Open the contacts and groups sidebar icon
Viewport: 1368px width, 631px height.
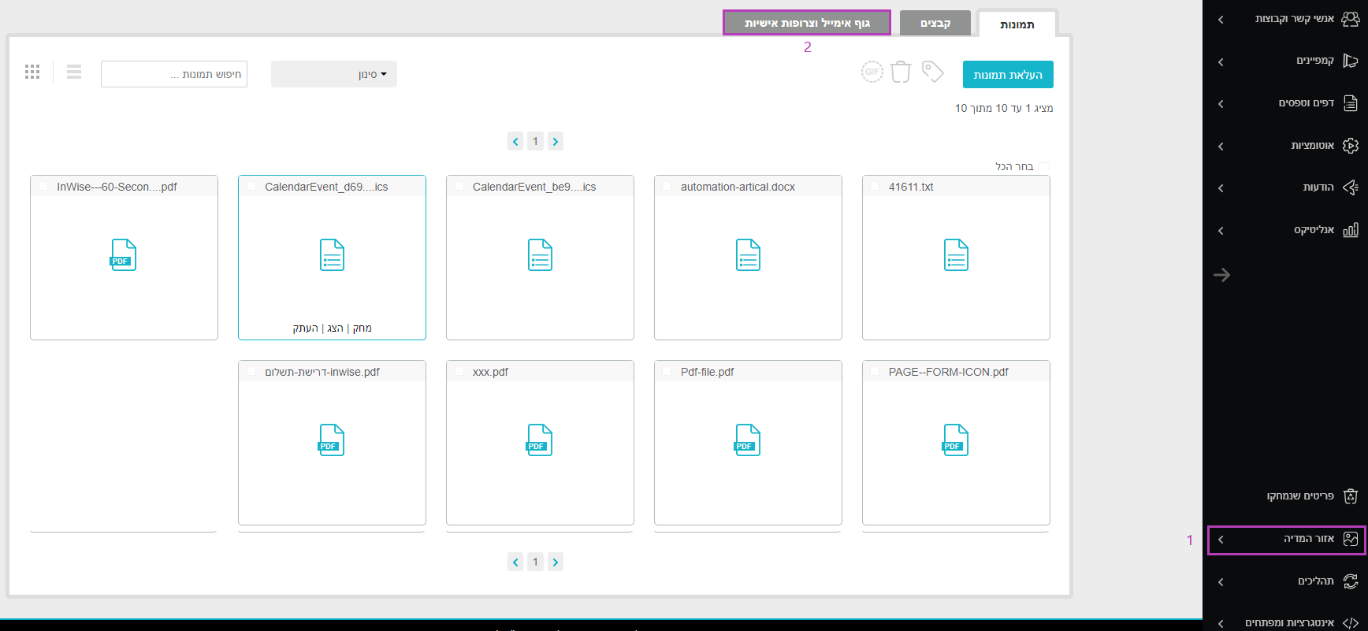[1350, 19]
